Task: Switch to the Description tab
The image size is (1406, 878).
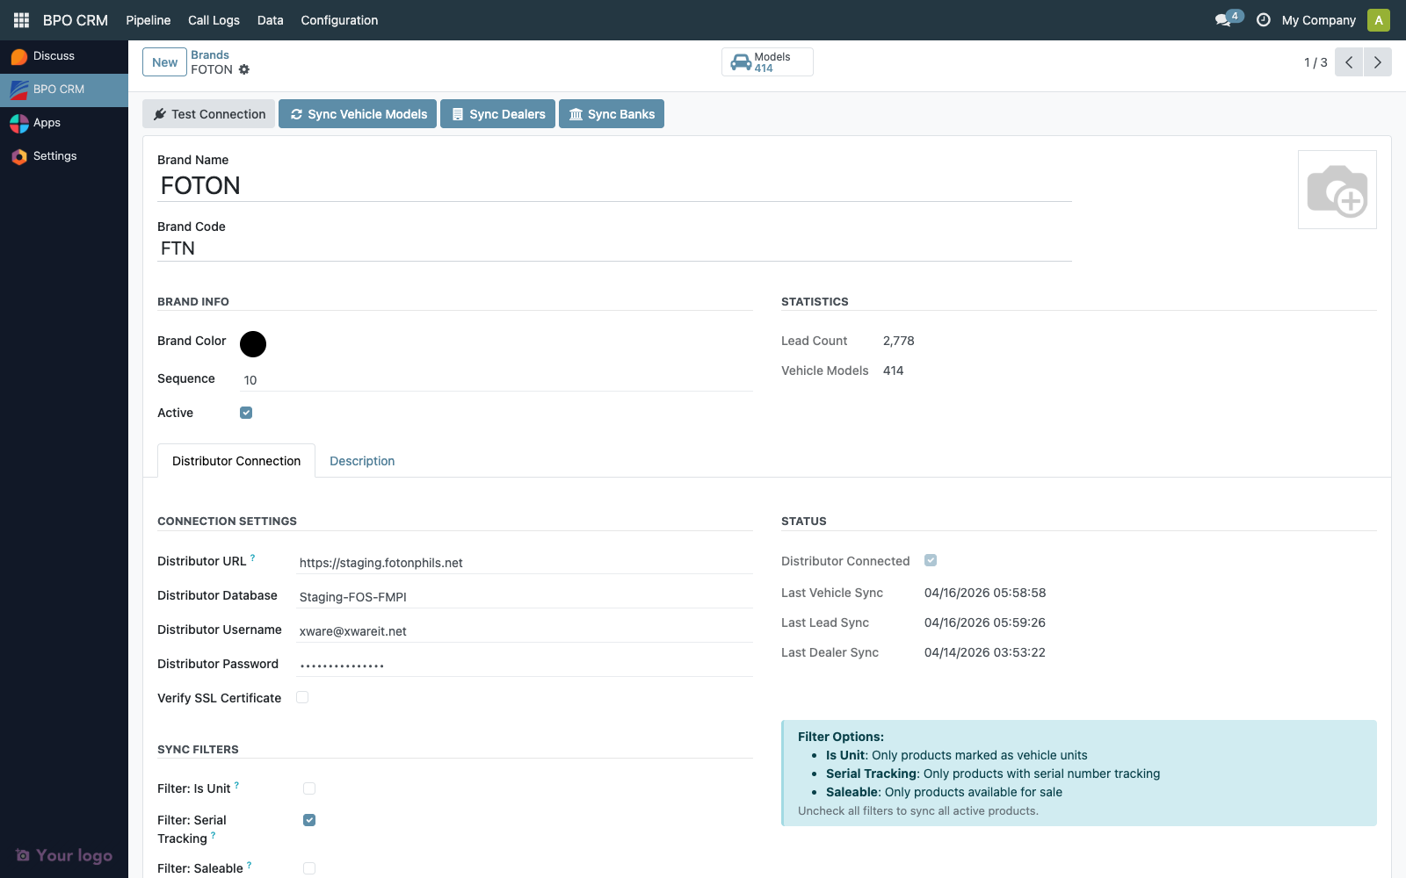Action: click(x=362, y=461)
